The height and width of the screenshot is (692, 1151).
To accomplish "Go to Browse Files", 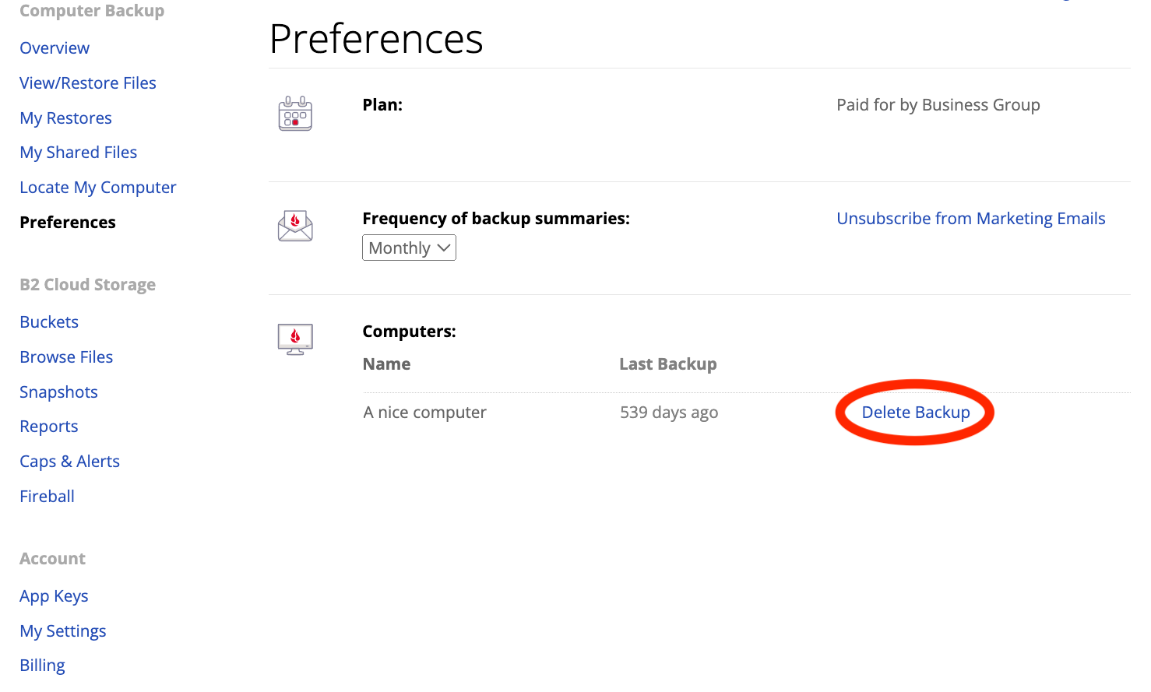I will point(66,357).
